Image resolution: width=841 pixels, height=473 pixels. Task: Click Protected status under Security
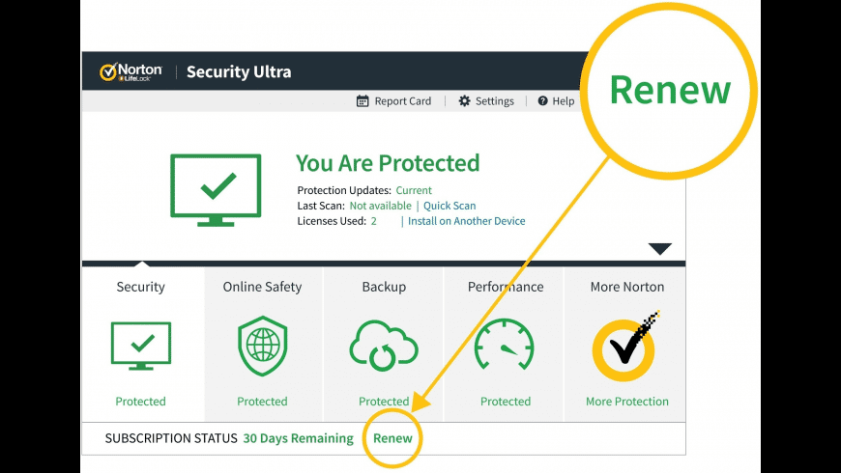tap(140, 402)
